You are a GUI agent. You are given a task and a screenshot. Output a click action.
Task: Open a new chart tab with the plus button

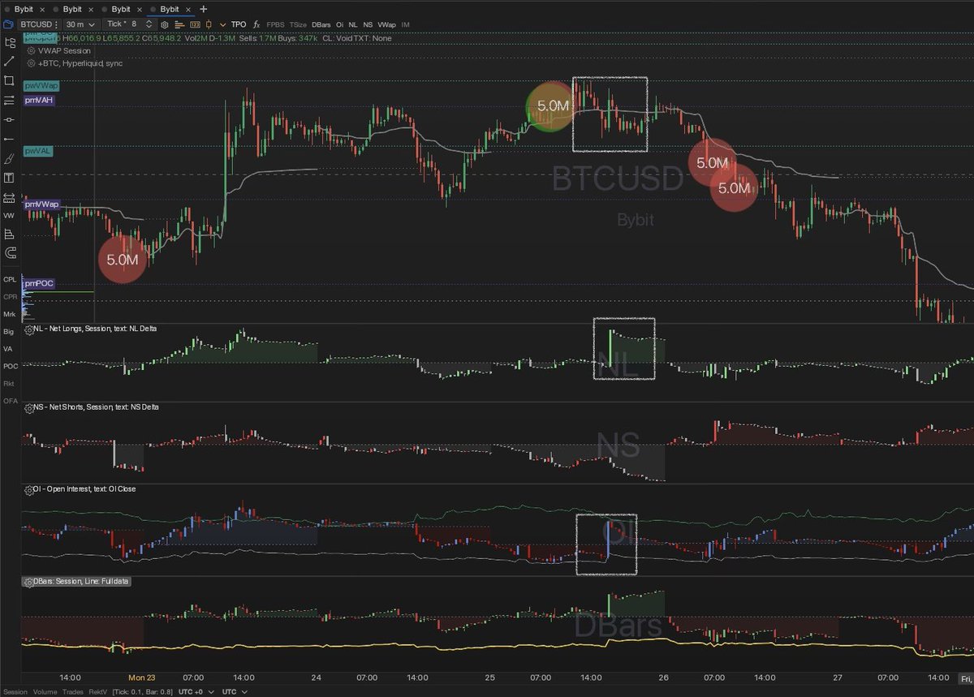(202, 8)
